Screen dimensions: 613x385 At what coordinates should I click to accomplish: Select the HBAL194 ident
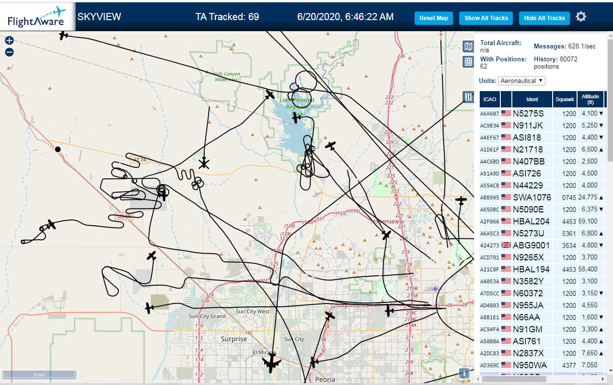pos(531,269)
